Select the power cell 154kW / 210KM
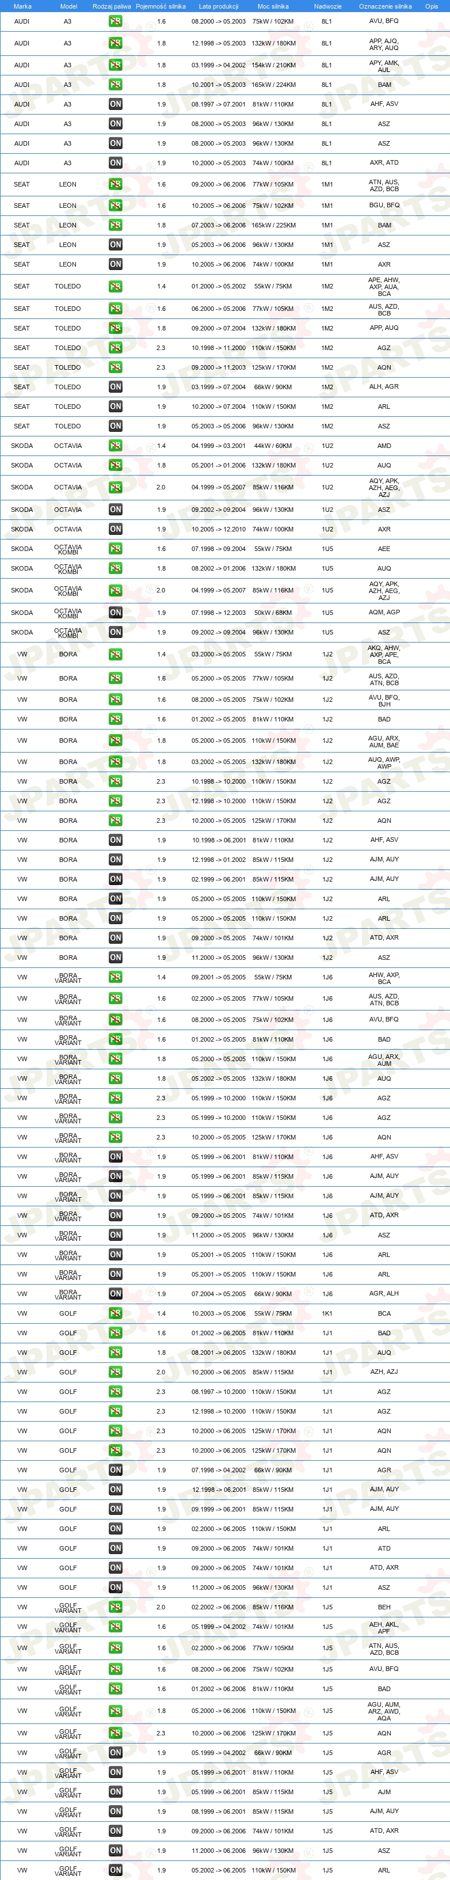Screen dimensions: 450x1880 (273, 65)
